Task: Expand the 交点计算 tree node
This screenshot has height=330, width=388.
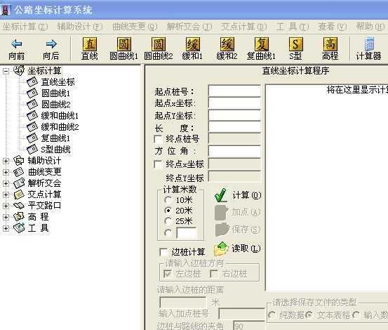Action: (x=6, y=194)
